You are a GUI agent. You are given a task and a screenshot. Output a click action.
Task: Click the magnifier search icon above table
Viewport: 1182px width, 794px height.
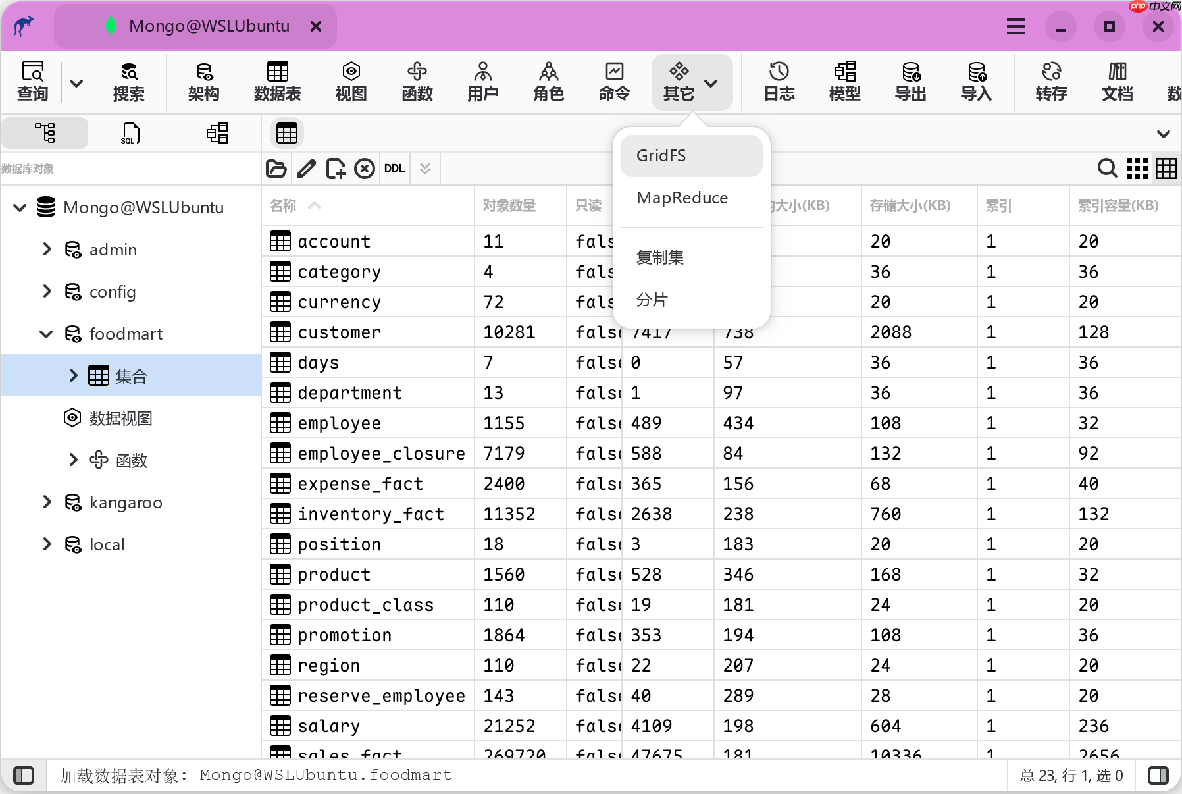pos(1107,169)
